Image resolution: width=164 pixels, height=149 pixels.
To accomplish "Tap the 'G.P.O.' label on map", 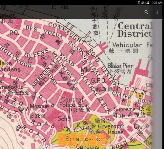I will [x=98, y=81].
